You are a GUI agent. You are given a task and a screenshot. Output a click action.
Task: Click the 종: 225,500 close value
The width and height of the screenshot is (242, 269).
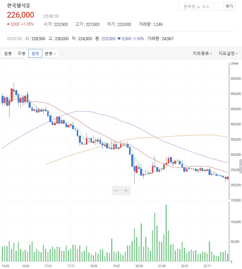pyautogui.click(x=105, y=39)
